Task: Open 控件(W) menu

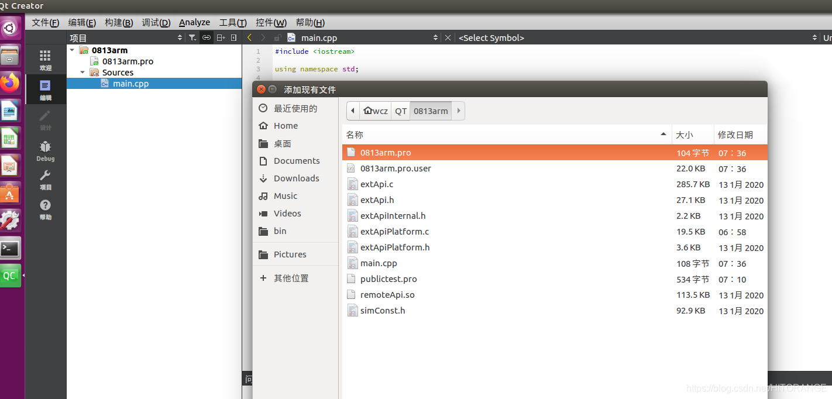Action: click(x=271, y=22)
